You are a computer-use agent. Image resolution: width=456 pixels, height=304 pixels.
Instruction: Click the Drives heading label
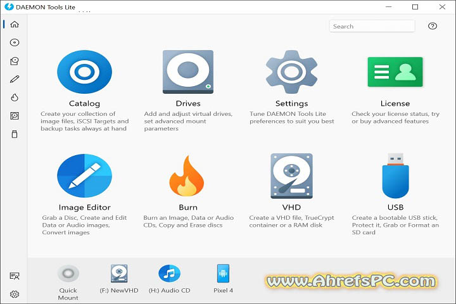point(188,104)
